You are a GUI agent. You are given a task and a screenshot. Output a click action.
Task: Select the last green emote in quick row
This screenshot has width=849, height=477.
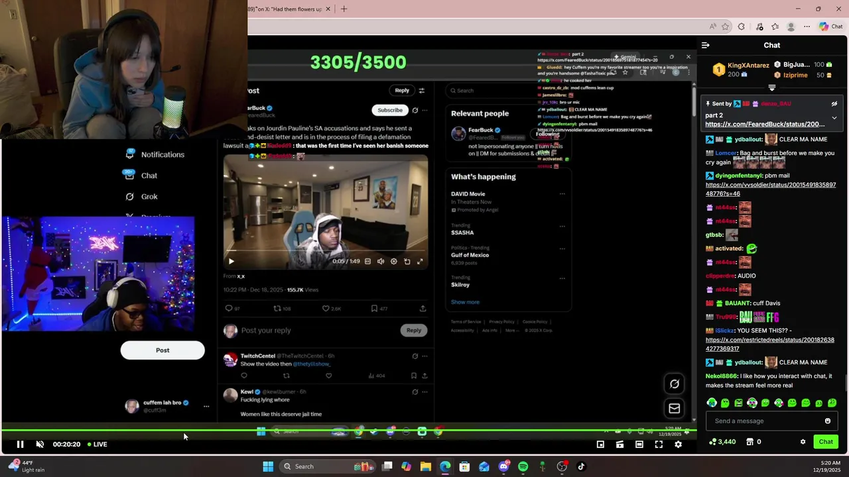click(832, 403)
